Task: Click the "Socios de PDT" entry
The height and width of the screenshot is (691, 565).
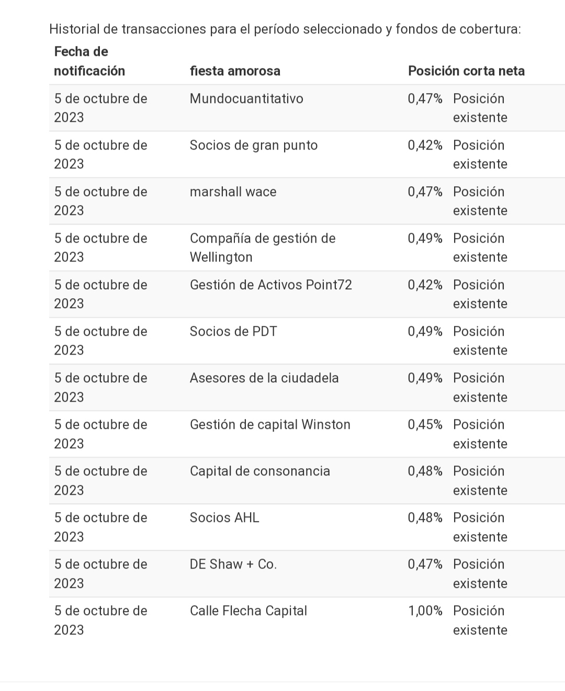Action: [x=233, y=332]
